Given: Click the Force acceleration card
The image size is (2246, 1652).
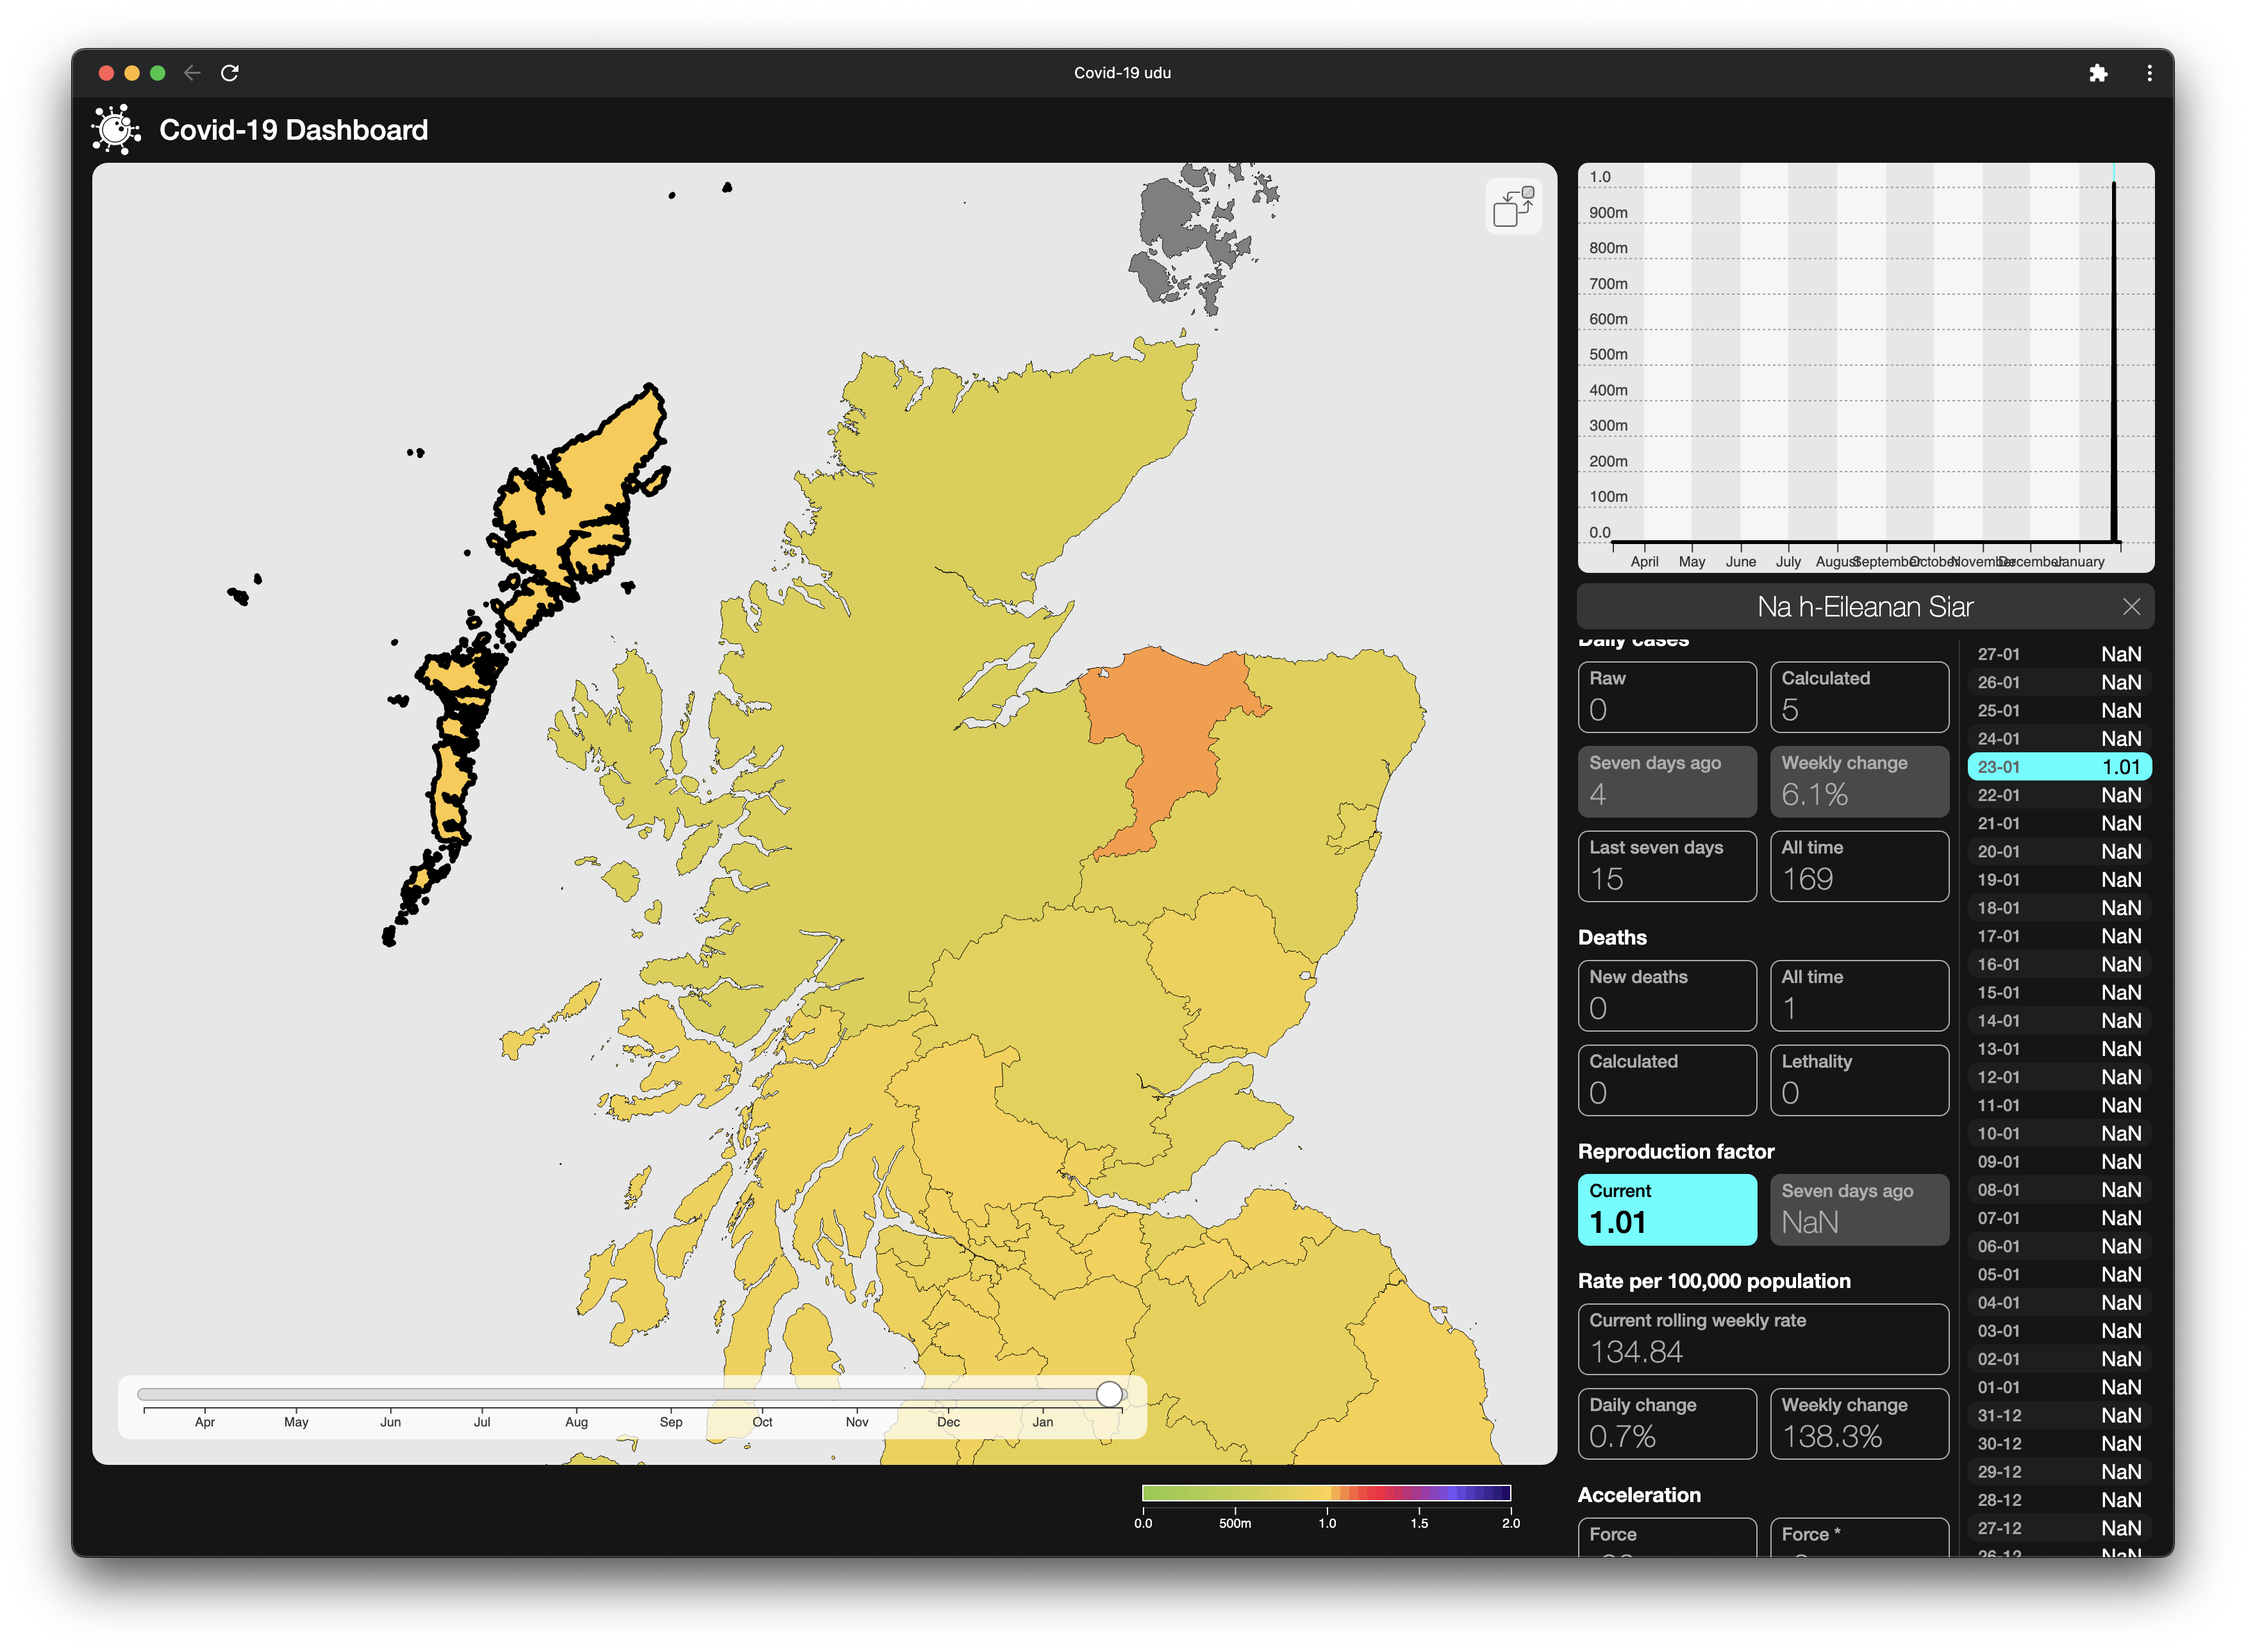Looking at the screenshot, I should point(1667,1538).
